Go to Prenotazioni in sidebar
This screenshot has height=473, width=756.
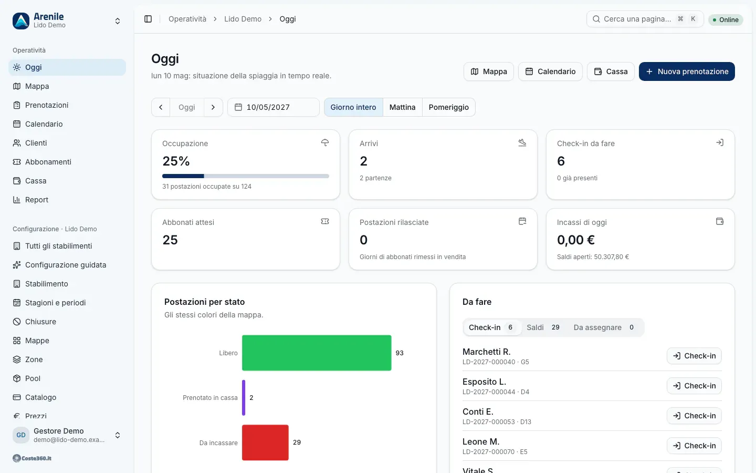(x=67, y=105)
